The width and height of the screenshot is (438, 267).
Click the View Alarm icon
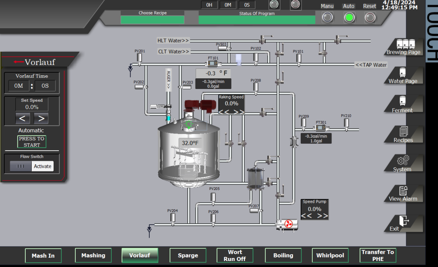(402, 190)
